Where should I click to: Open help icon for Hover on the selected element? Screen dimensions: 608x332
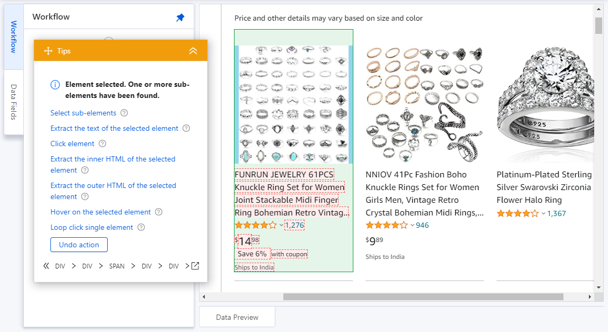159,212
